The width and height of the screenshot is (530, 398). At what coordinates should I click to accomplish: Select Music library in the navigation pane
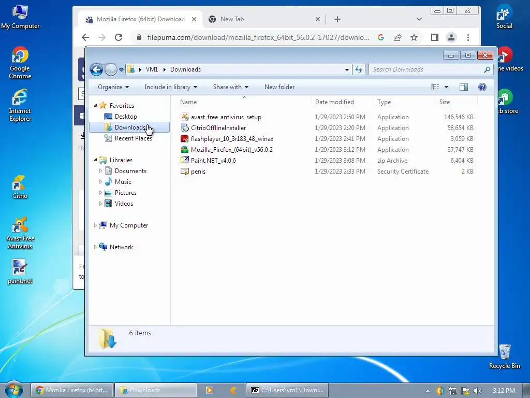123,182
